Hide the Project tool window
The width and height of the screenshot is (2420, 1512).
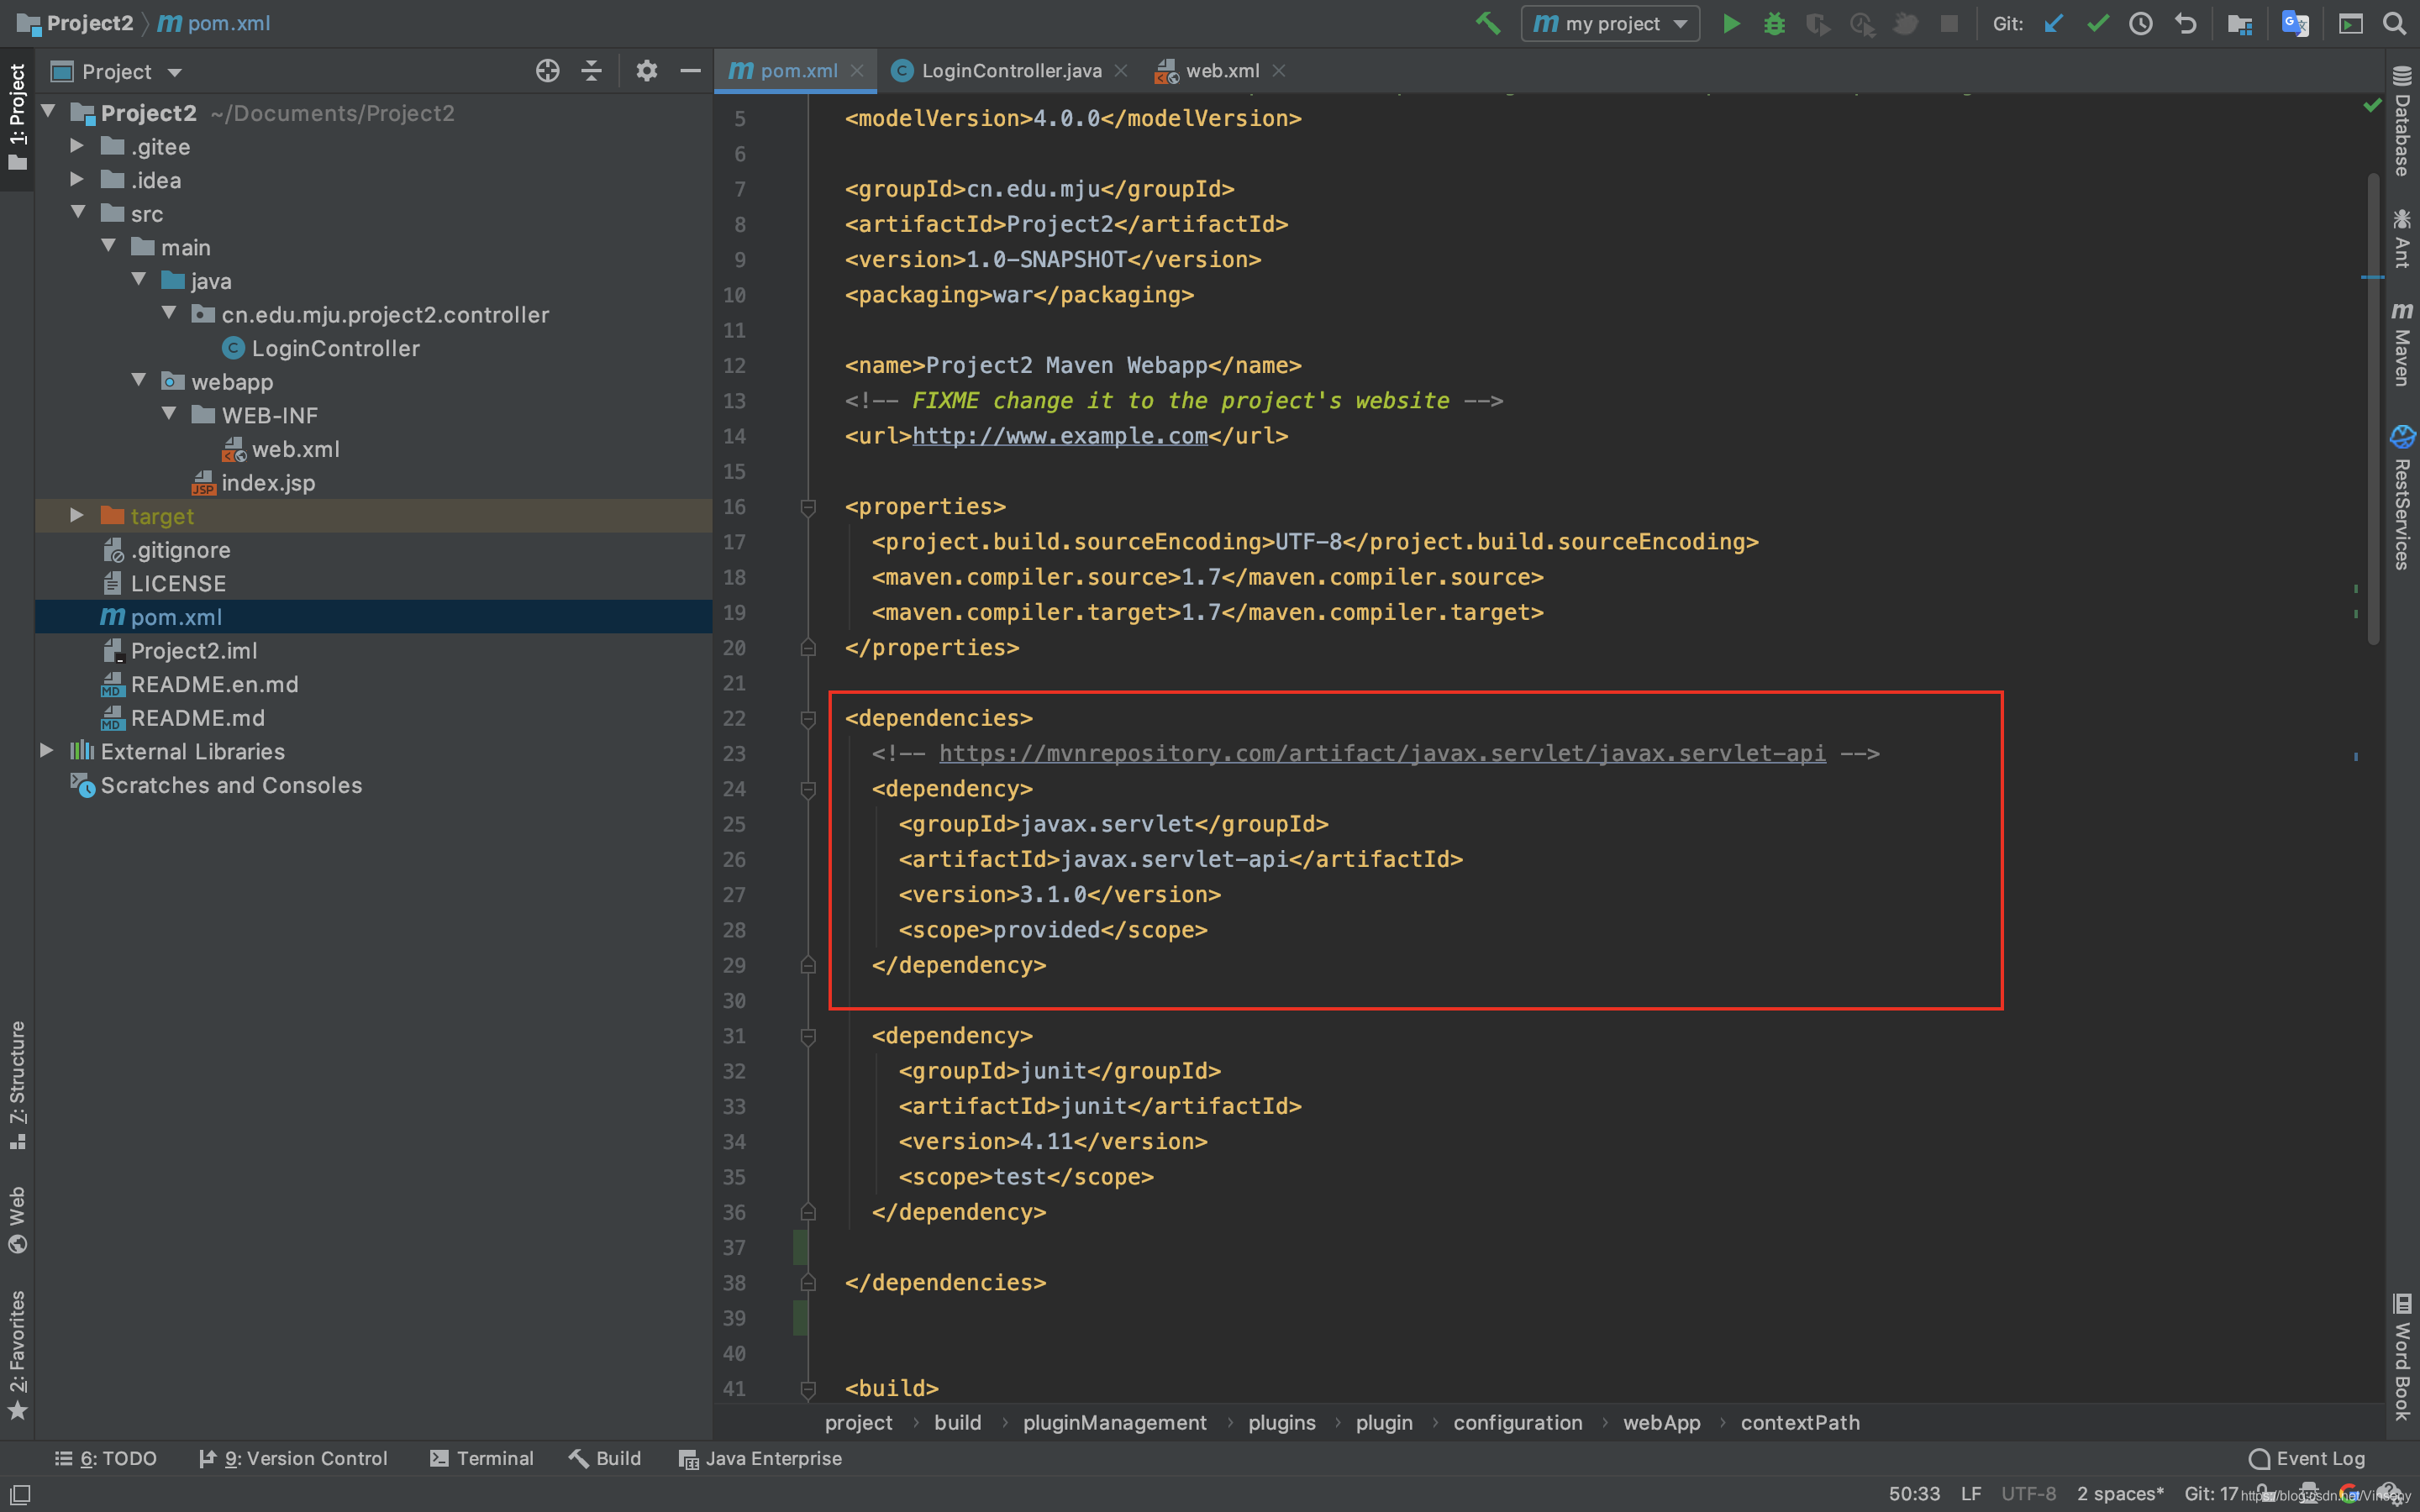pos(690,71)
